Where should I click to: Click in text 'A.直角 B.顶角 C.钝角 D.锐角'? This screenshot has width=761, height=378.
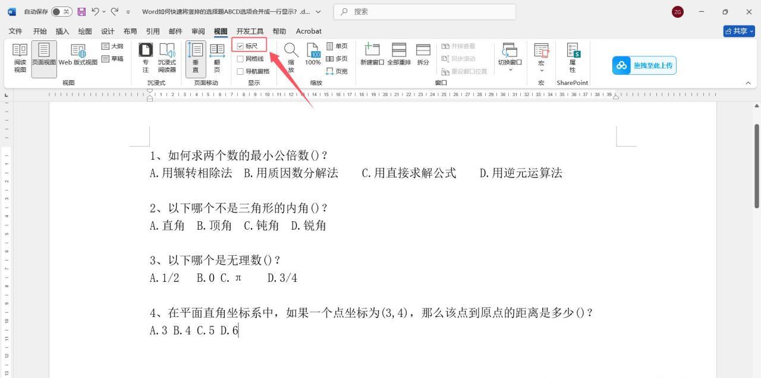238,225
